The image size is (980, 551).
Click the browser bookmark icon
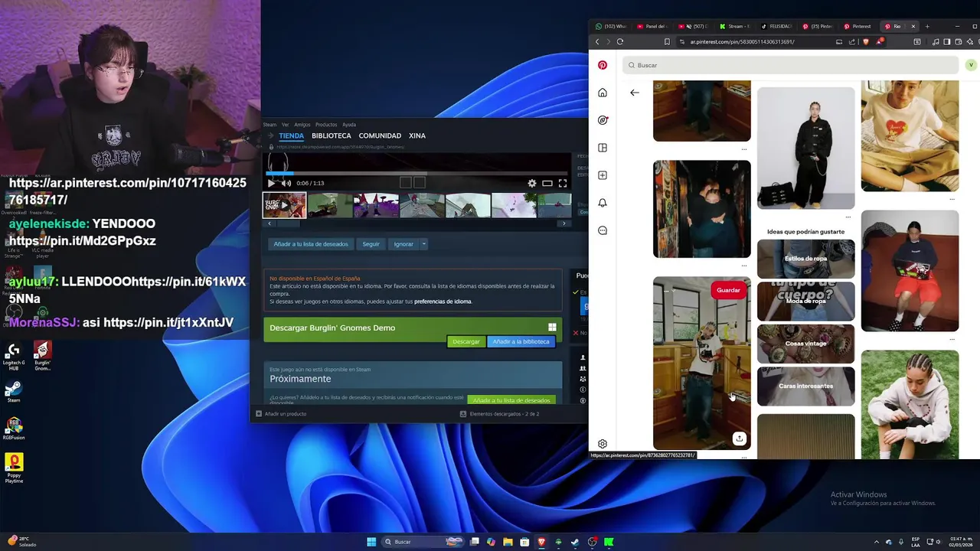pyautogui.click(x=667, y=41)
